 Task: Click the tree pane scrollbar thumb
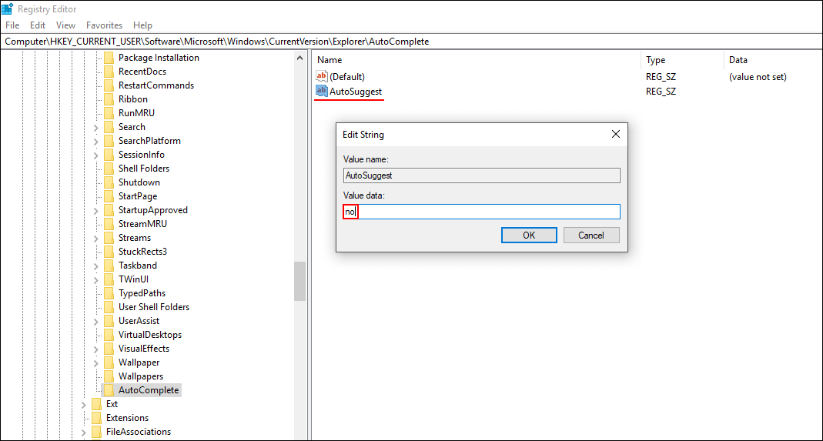pyautogui.click(x=299, y=282)
